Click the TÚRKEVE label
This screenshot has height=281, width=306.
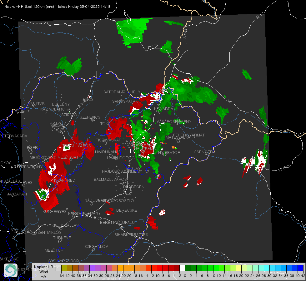point(62,238)
